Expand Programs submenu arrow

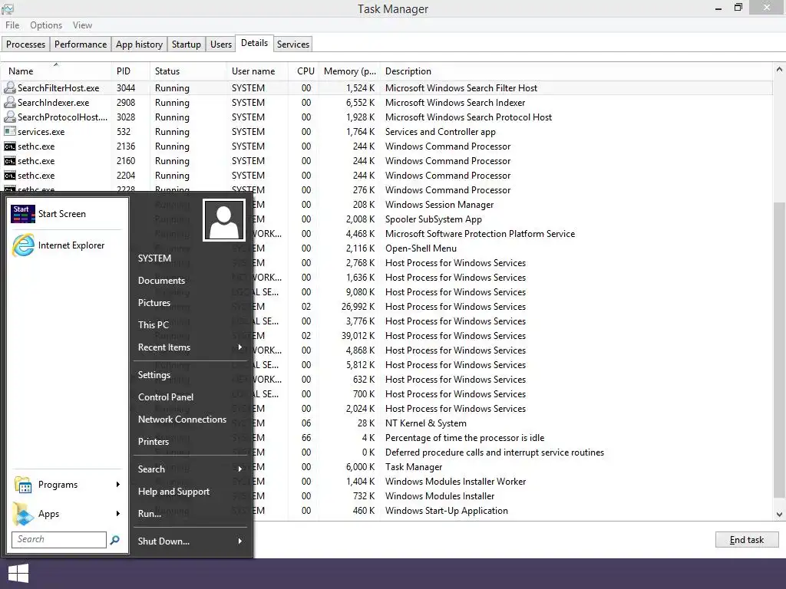tap(117, 485)
